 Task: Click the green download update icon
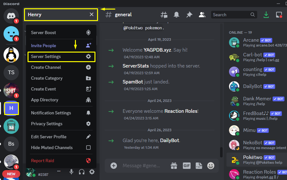pyautogui.click(x=266, y=15)
